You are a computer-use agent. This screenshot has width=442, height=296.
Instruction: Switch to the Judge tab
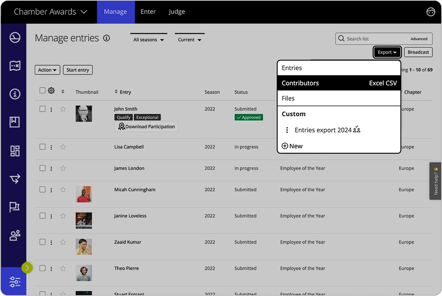coord(177,11)
